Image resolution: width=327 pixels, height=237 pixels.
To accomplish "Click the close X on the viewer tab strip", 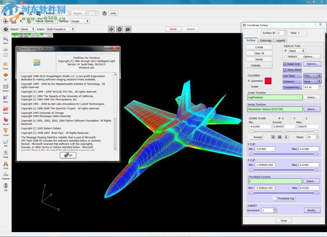I will pyautogui.click(x=50, y=35).
